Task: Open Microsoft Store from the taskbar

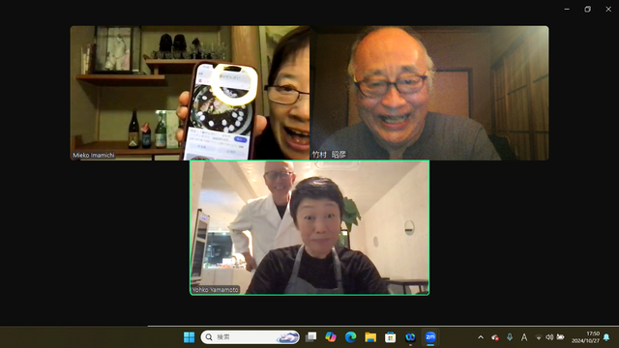Action: point(391,337)
